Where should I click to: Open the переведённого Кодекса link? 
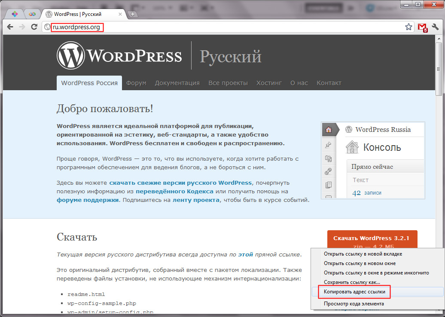174,191
